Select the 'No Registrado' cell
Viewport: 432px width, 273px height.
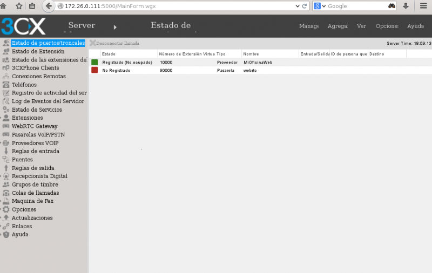pos(116,71)
